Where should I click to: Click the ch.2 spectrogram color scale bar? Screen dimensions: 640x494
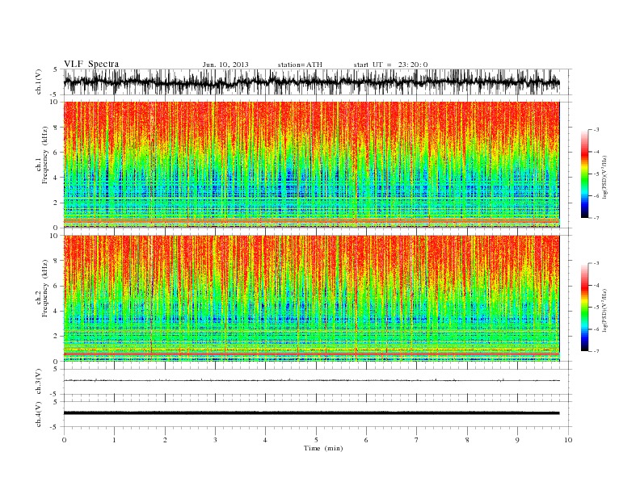point(584,307)
